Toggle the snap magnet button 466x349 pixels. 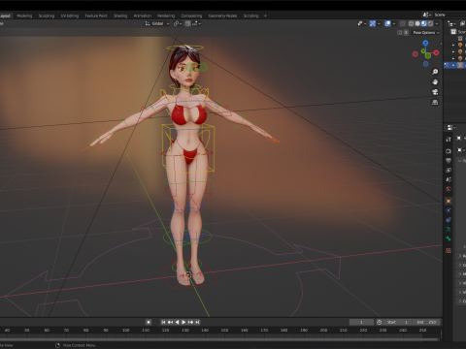pyautogui.click(x=187, y=23)
